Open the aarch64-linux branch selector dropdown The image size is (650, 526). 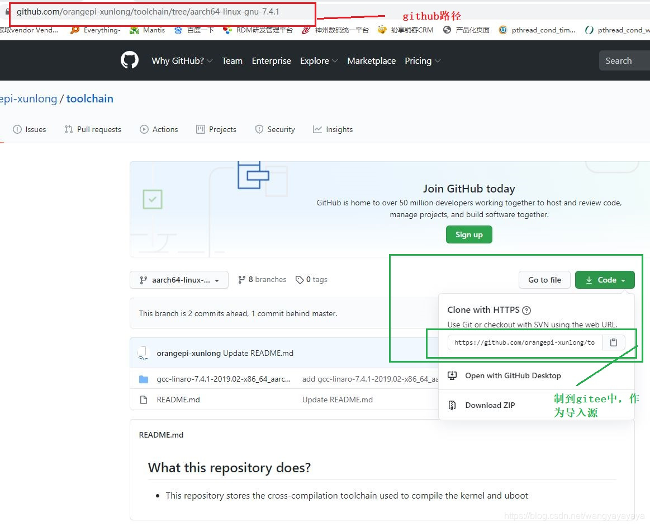(179, 280)
